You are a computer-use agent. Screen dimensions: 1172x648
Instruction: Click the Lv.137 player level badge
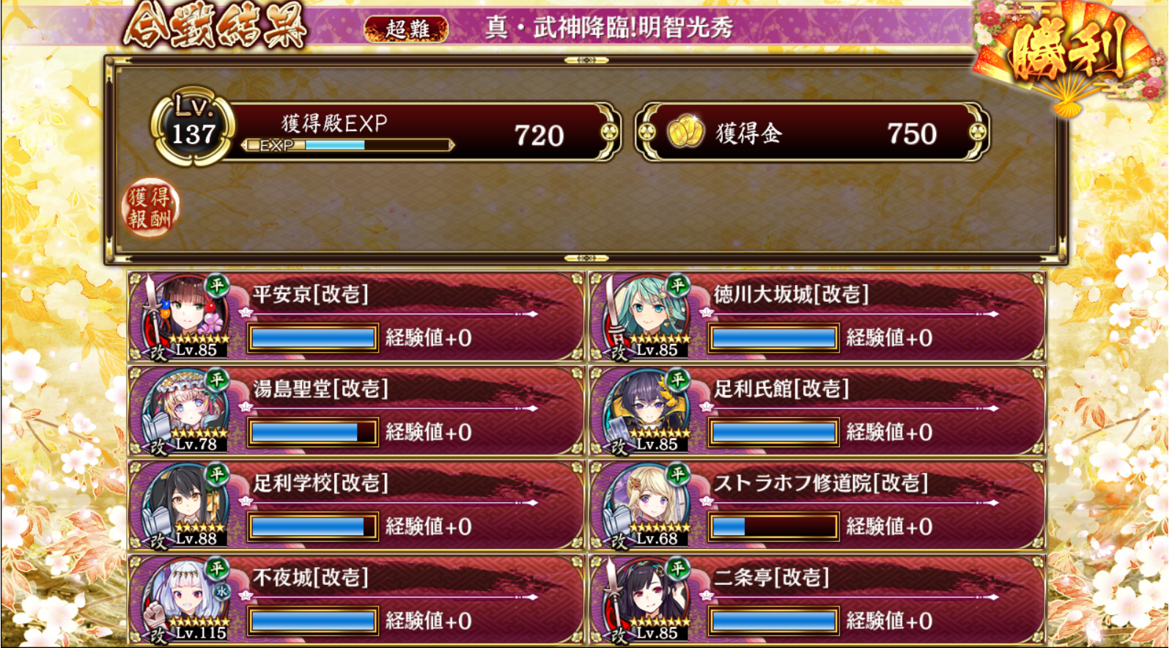[x=193, y=126]
